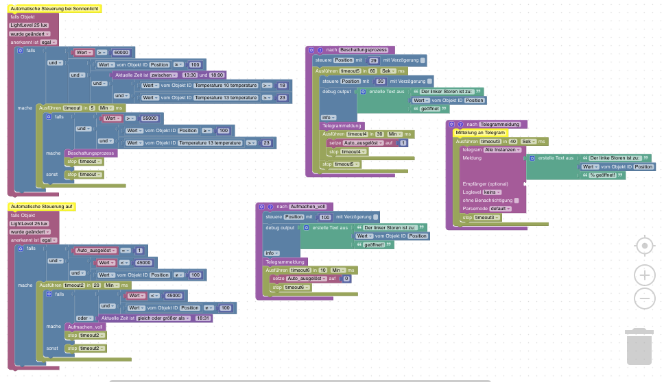Select 'LightLevel 25 lux' under Steuerung bei Sonnenlicht
Viewport: 664px width, 382px height.
29,25
